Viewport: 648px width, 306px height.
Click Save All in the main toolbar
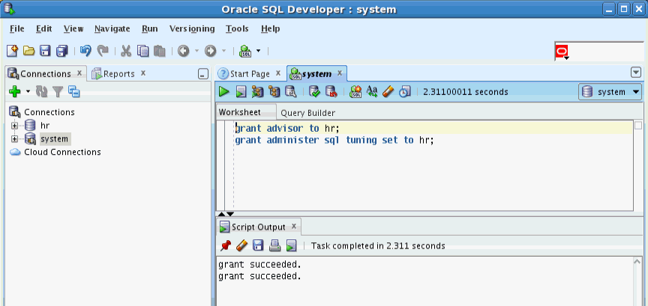pos(62,51)
